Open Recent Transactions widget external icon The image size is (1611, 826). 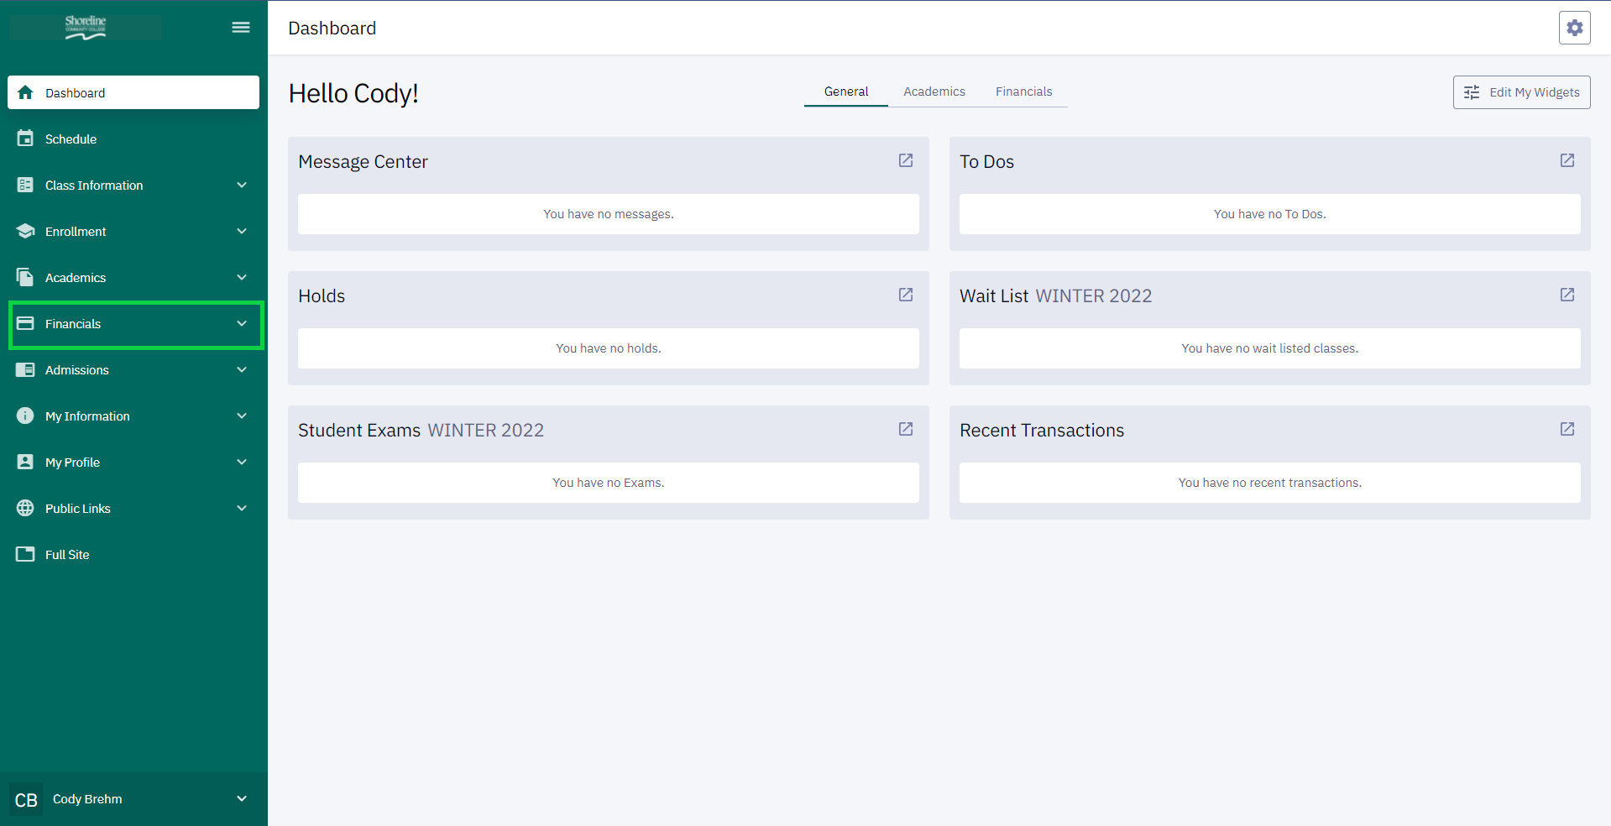point(1567,429)
